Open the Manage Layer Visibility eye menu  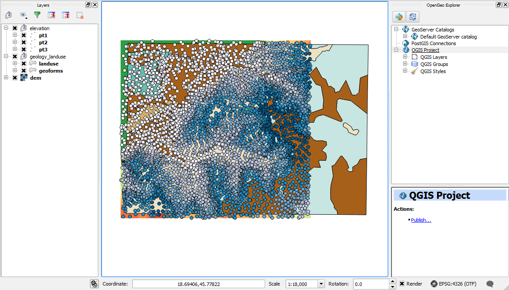23,15
